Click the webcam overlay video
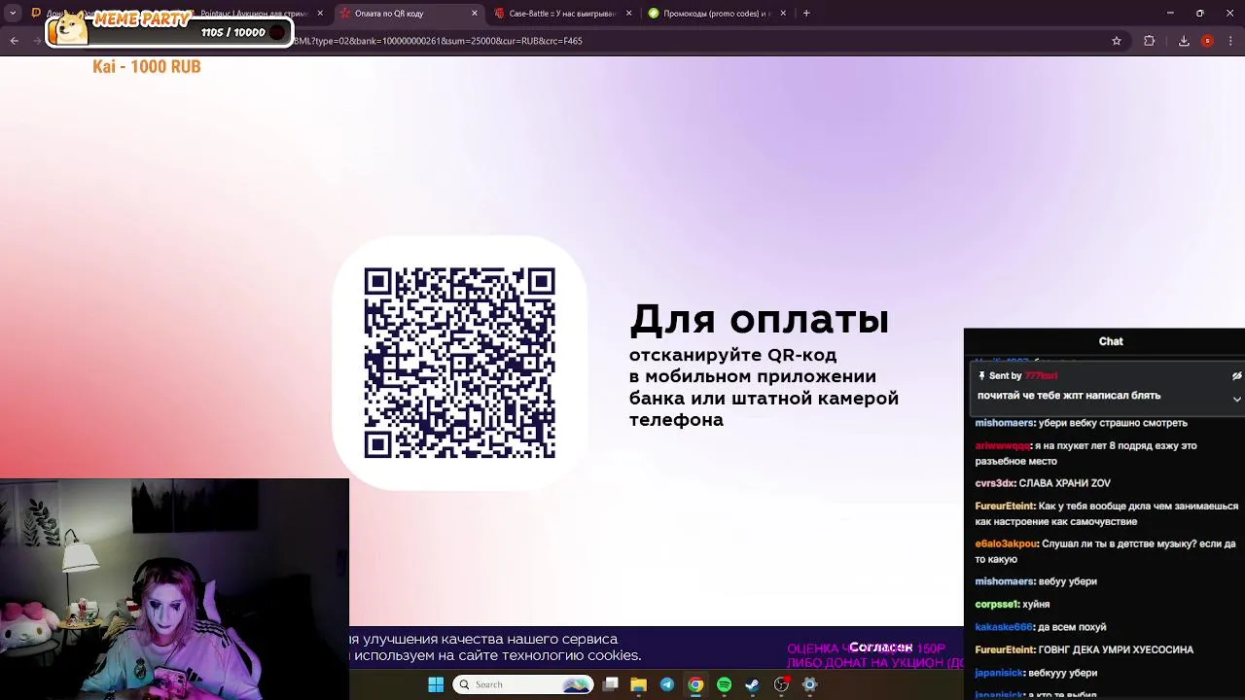1245x700 pixels. coord(174,589)
